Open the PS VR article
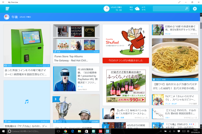Image resolution: width=202 pixels, height=134 pixels. click(x=76, y=79)
